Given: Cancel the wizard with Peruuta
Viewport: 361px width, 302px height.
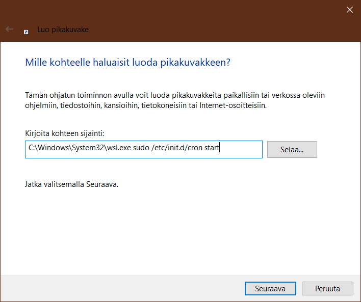Looking at the screenshot, I should click(x=327, y=288).
